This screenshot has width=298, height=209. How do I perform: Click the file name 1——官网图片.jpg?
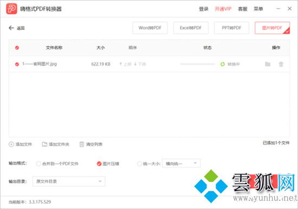(x=40, y=64)
